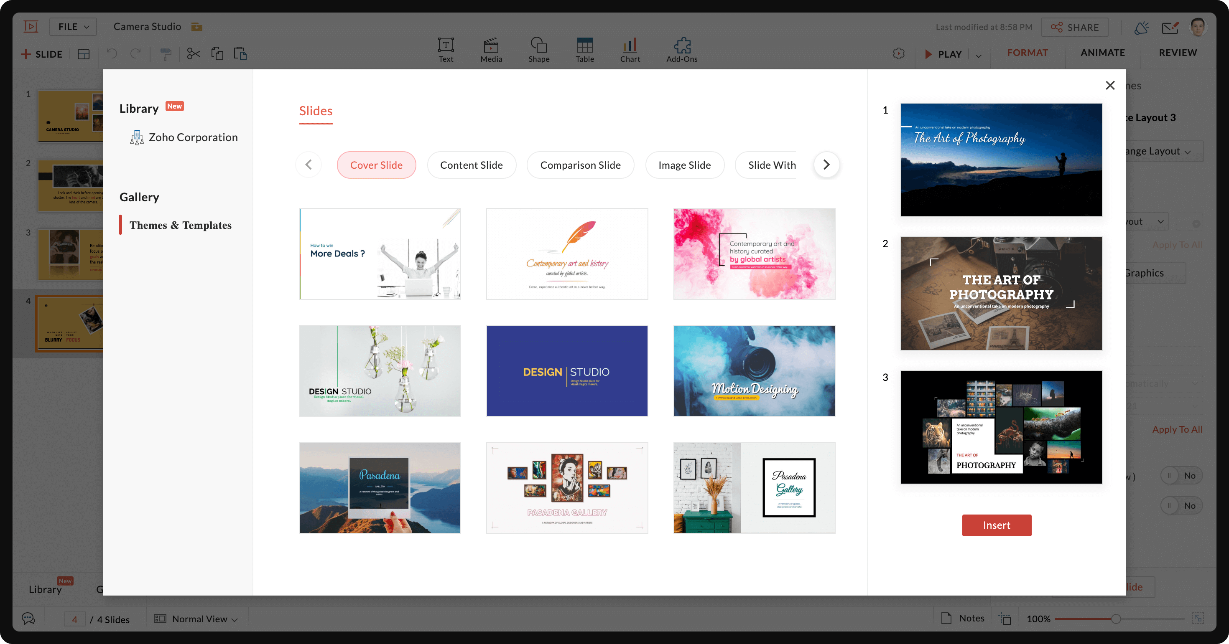Screen dimensions: 1229x644
Task: Select the Content Slide category
Action: pos(472,165)
